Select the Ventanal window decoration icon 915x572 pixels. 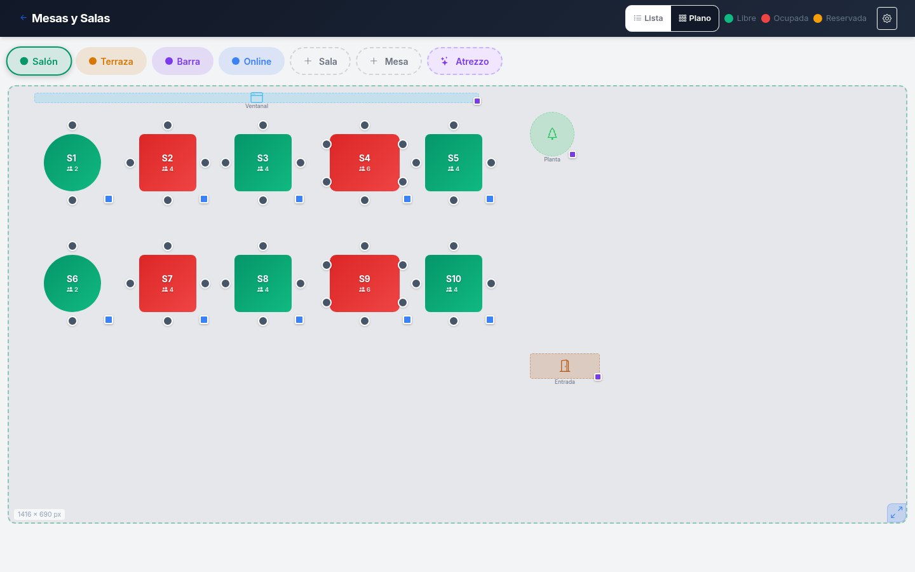click(257, 97)
